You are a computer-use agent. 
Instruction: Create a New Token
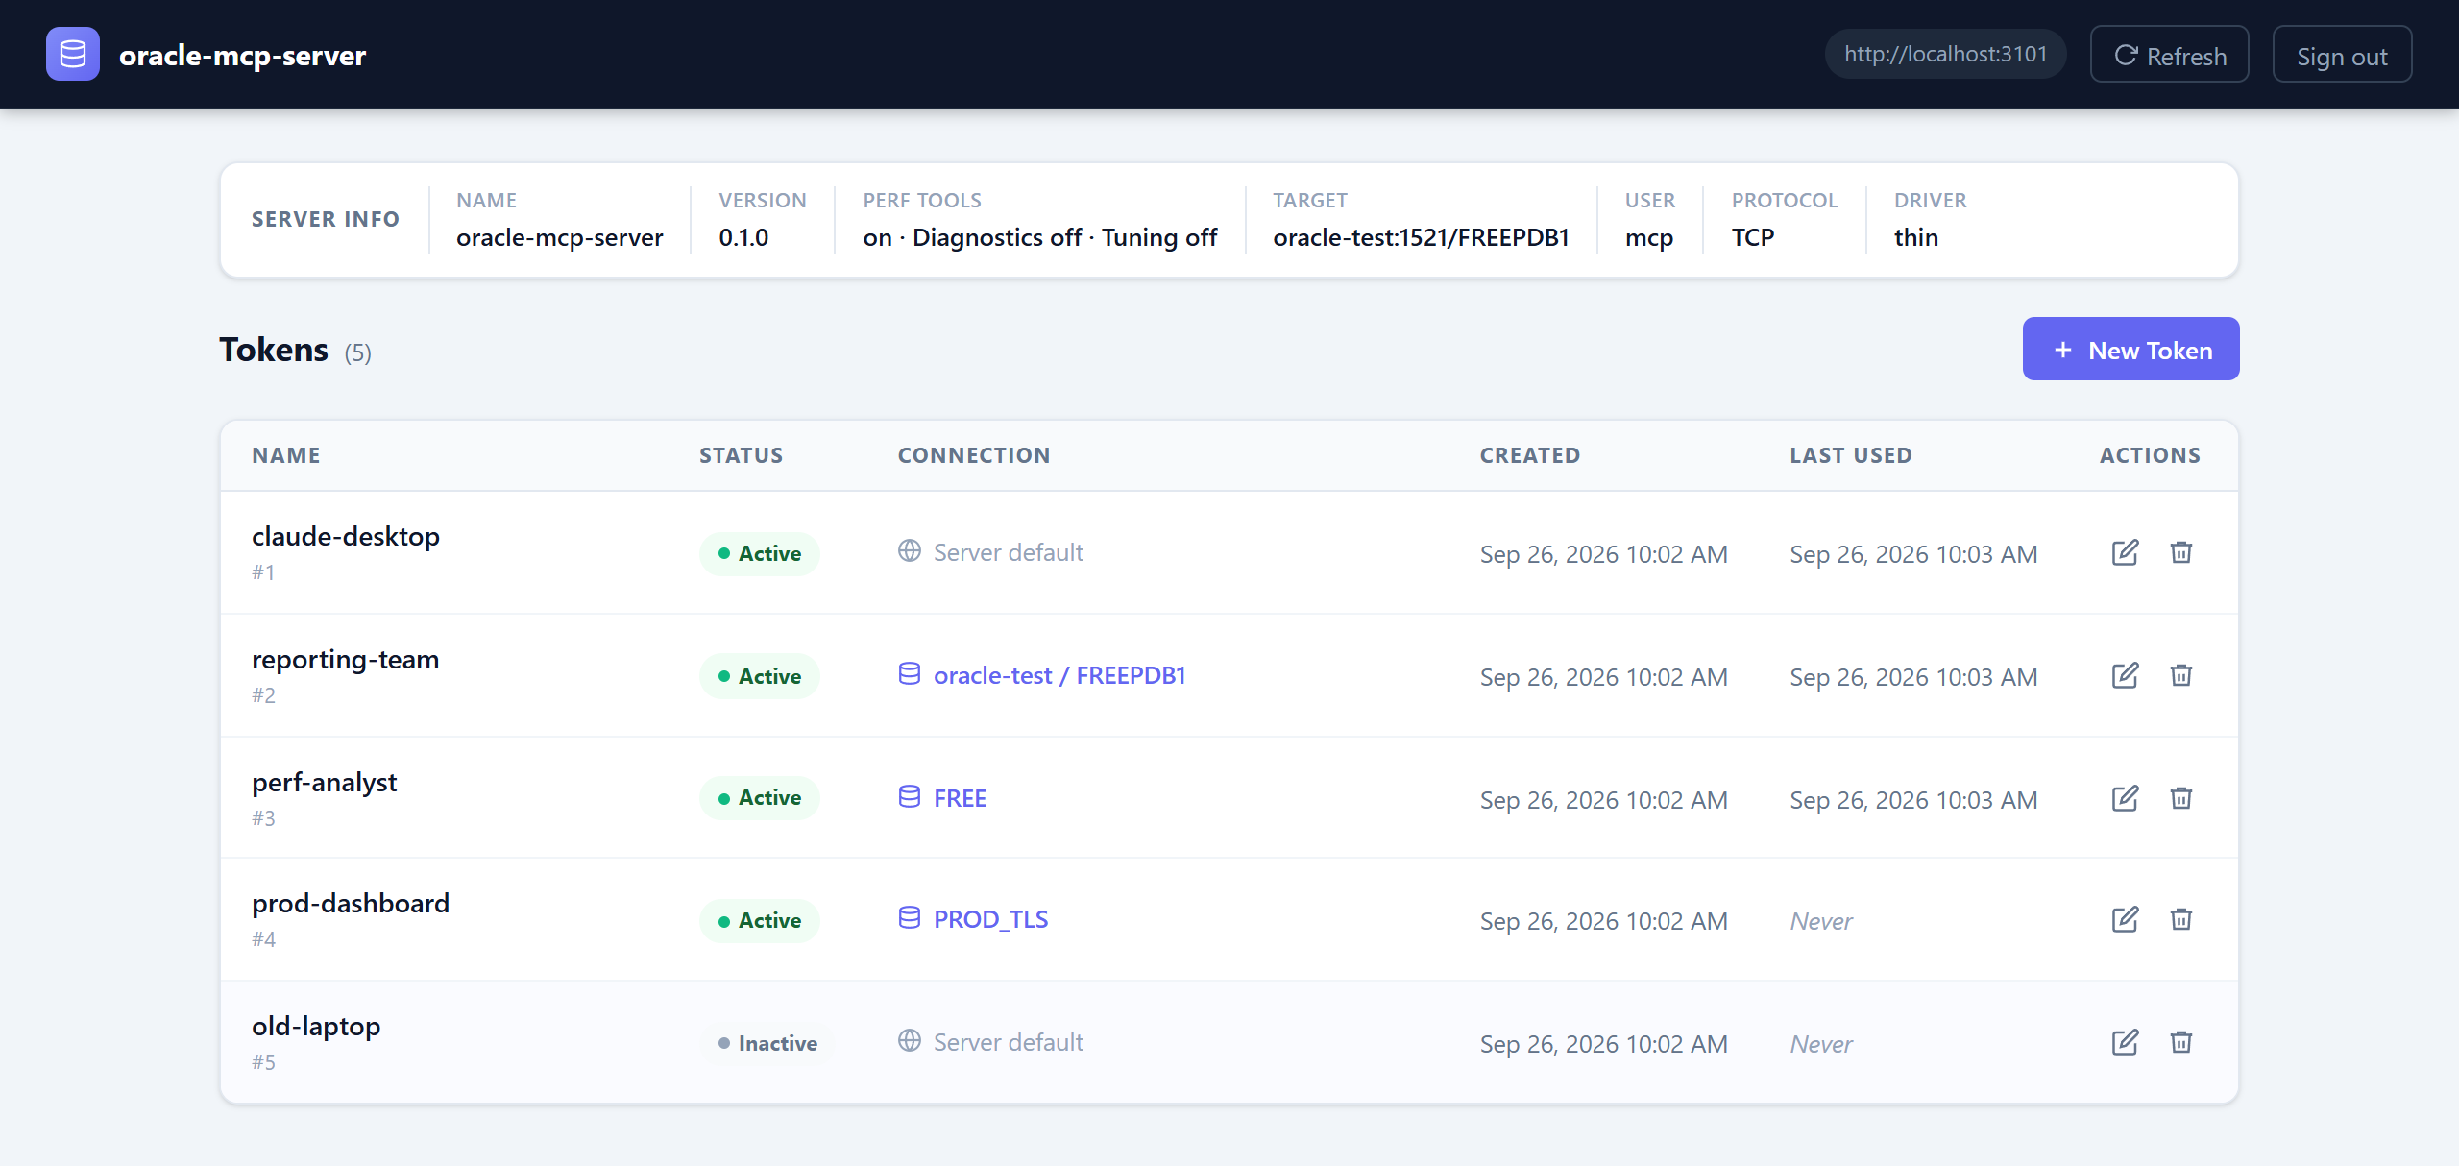pyautogui.click(x=2130, y=349)
